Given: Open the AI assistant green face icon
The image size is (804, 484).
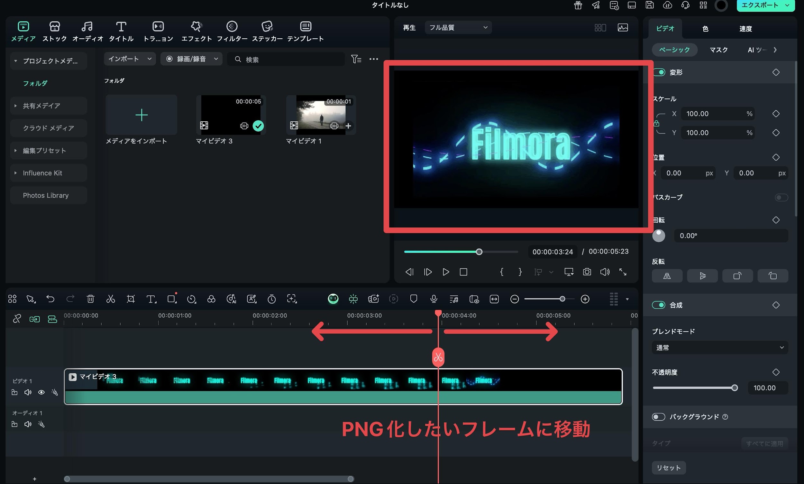Looking at the screenshot, I should [x=333, y=299].
